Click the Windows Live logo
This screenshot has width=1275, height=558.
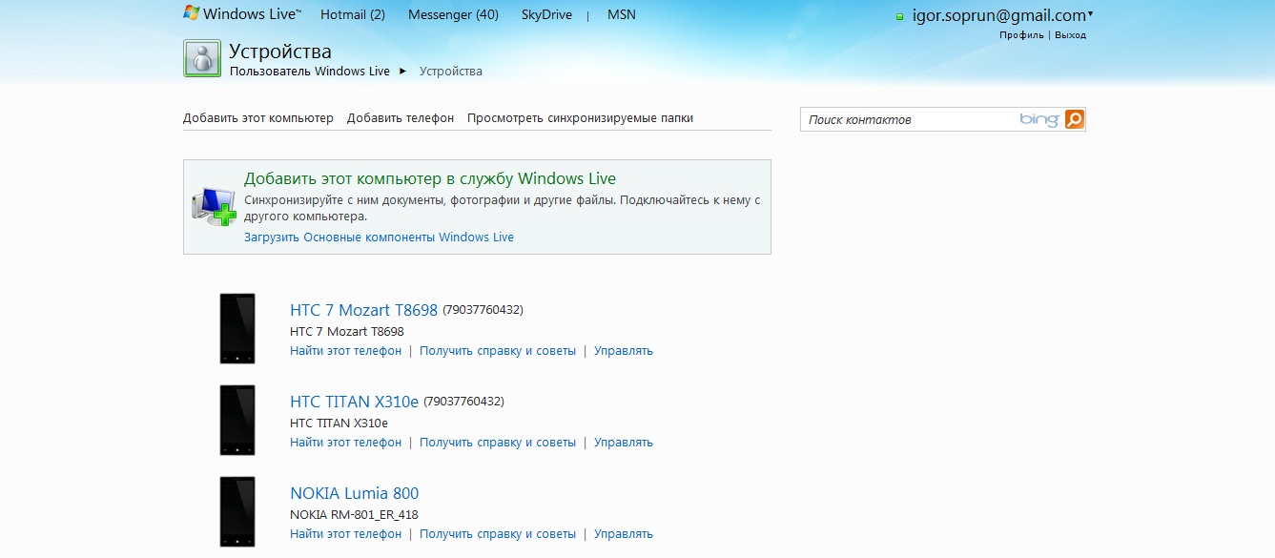tap(241, 14)
